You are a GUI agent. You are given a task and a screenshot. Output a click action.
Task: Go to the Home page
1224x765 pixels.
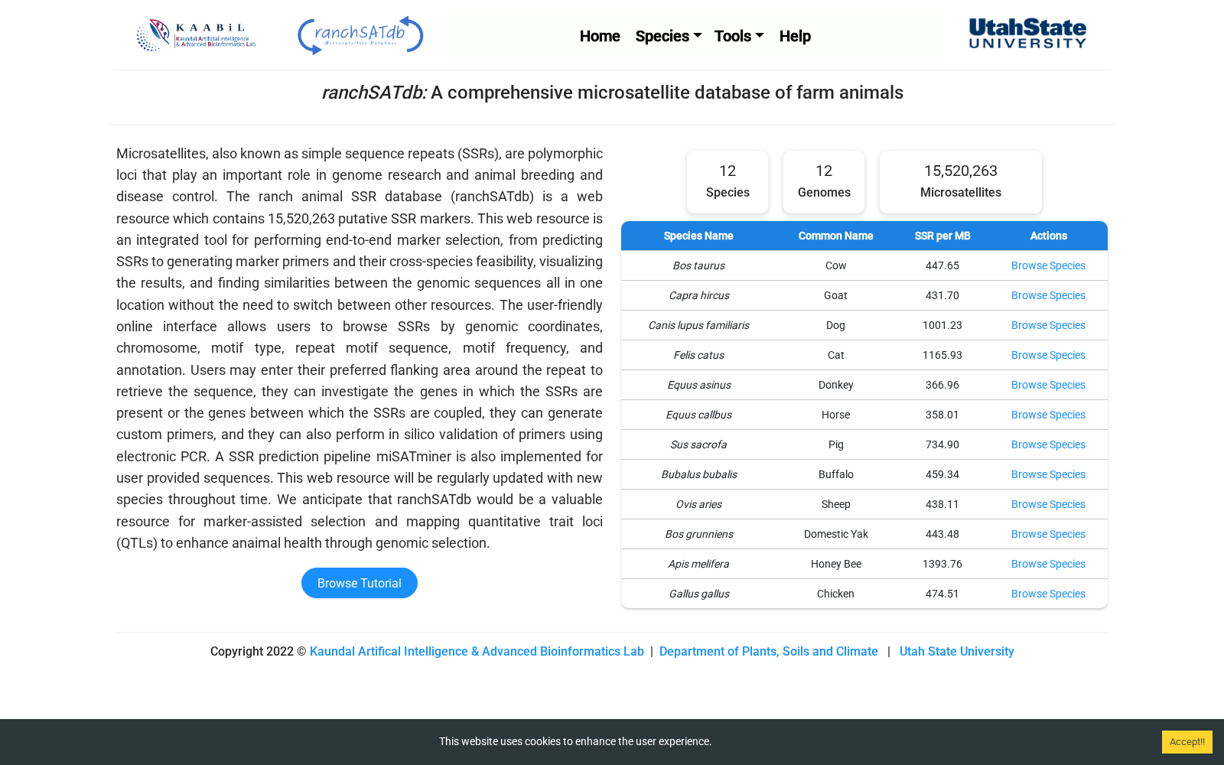pyautogui.click(x=600, y=36)
